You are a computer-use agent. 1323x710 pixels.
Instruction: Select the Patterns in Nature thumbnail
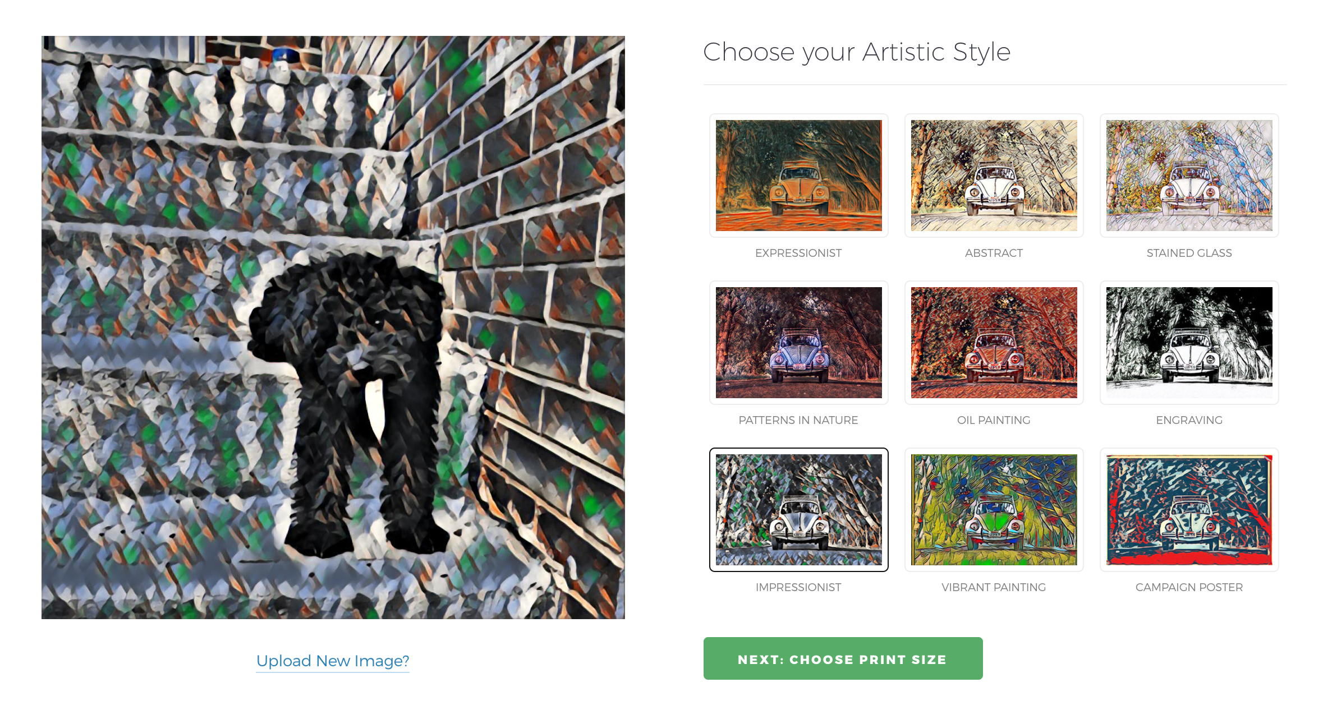pos(798,342)
